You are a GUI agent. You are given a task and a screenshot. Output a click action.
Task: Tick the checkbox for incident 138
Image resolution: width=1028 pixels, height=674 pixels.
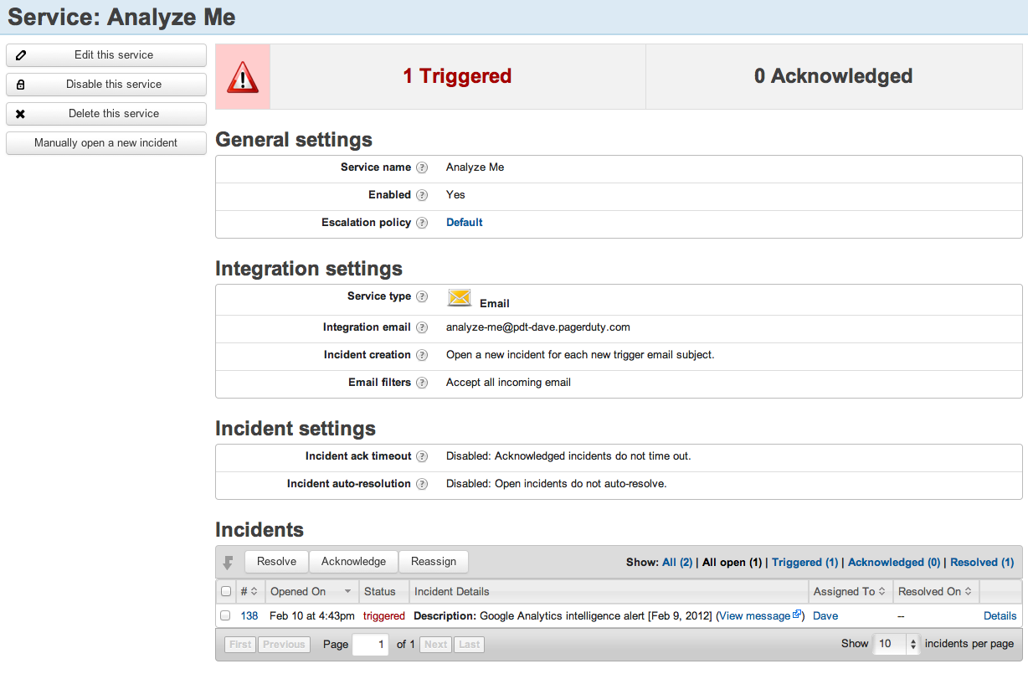click(x=225, y=615)
